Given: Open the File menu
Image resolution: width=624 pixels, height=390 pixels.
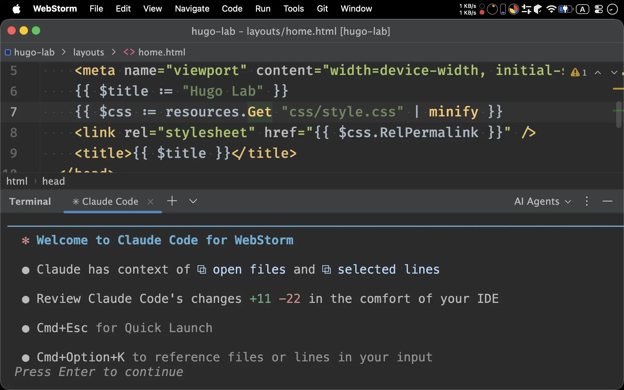Looking at the screenshot, I should tap(96, 9).
